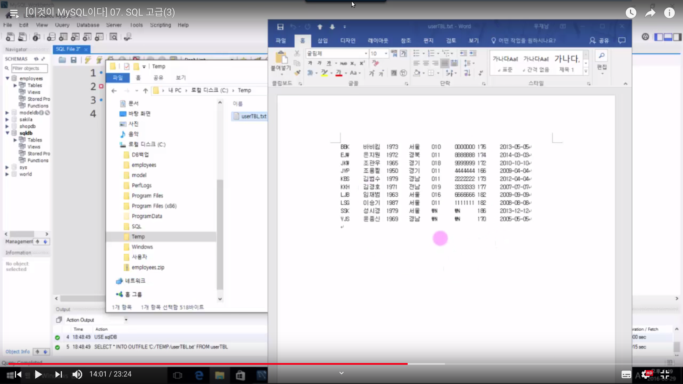This screenshot has height=384, width=683.
Task: Select the 삽입 tab in Word ribbon
Action: (x=323, y=41)
